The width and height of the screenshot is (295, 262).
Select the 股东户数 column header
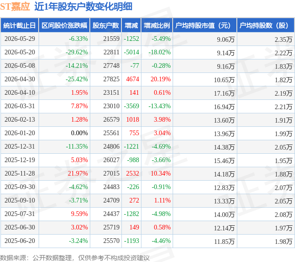point(106,26)
